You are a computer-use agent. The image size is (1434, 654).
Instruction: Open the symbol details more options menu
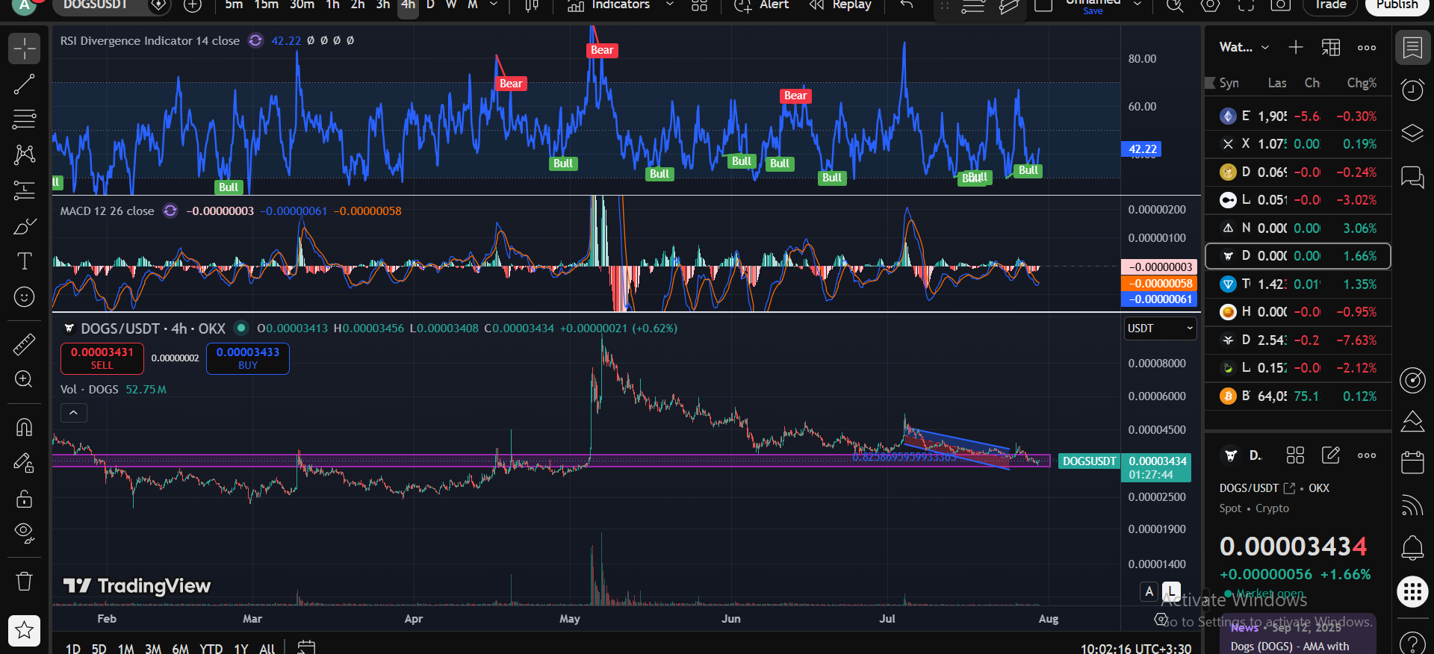click(1367, 455)
